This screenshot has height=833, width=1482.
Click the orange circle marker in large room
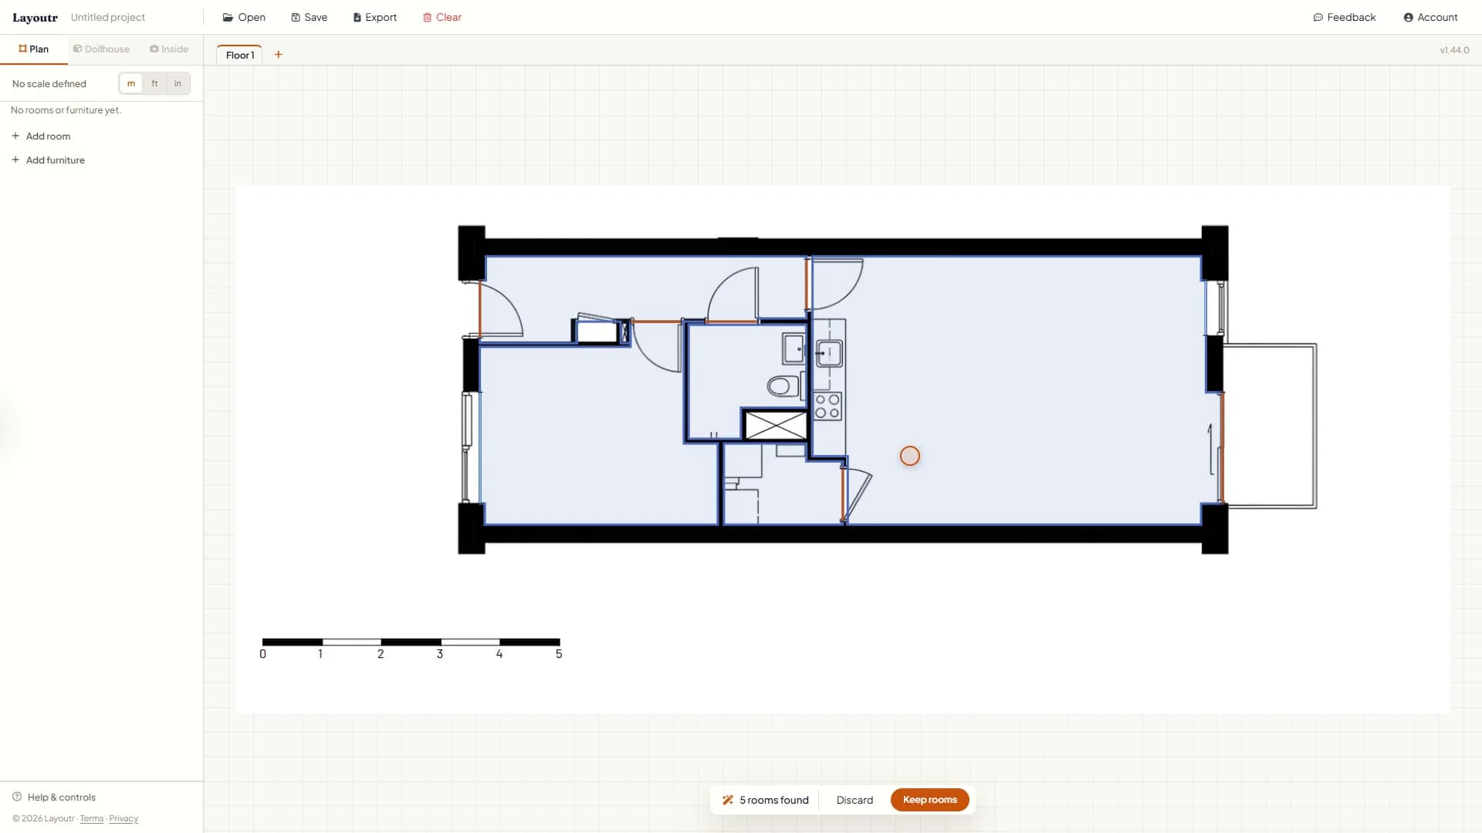pos(910,456)
